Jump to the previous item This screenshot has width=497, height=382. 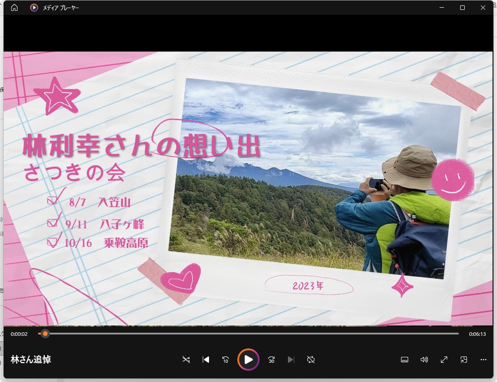pos(205,360)
